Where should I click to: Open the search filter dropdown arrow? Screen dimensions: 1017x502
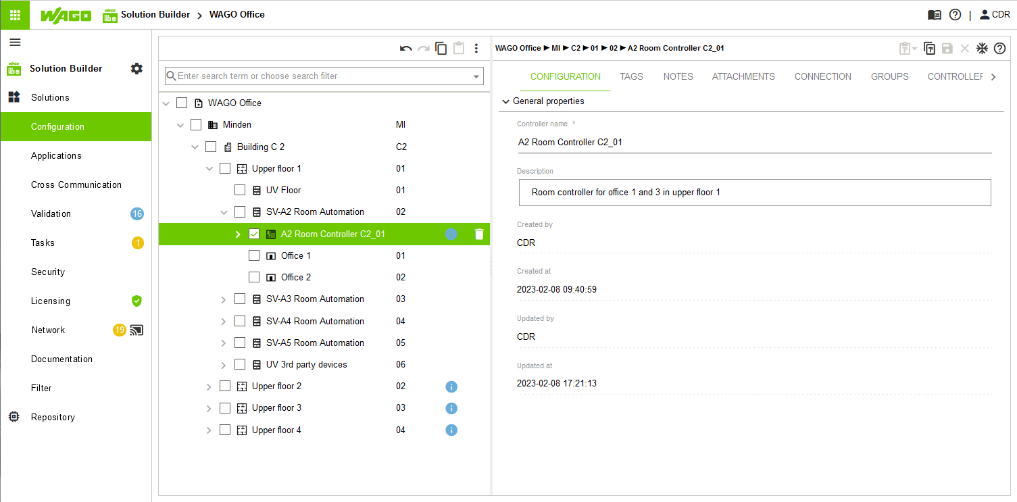coord(476,76)
